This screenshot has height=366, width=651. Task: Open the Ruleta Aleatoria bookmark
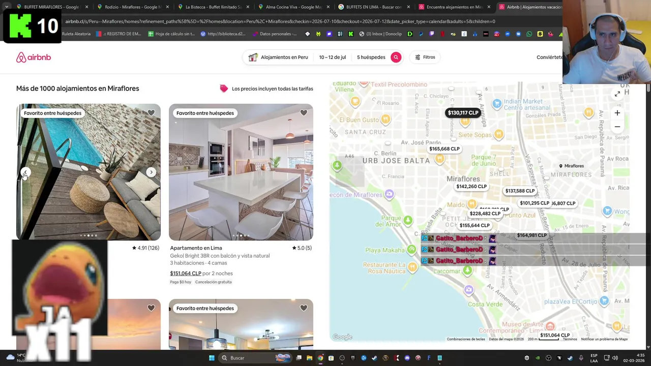[x=76, y=34]
